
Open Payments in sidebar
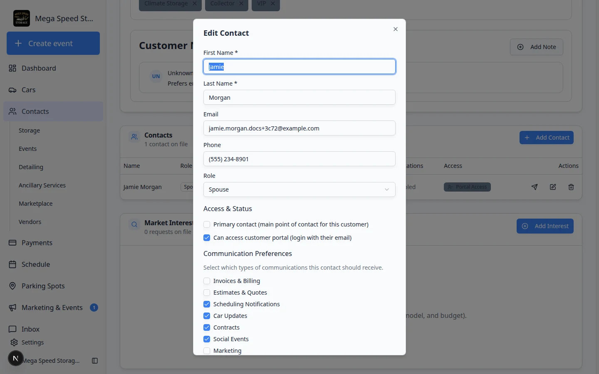[x=53, y=243]
